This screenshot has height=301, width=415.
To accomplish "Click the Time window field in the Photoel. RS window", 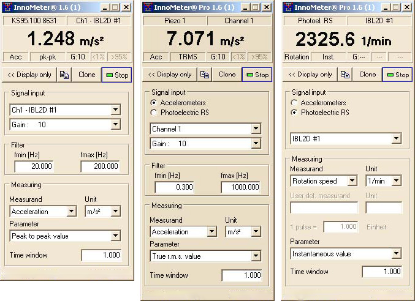I will click(x=381, y=272).
